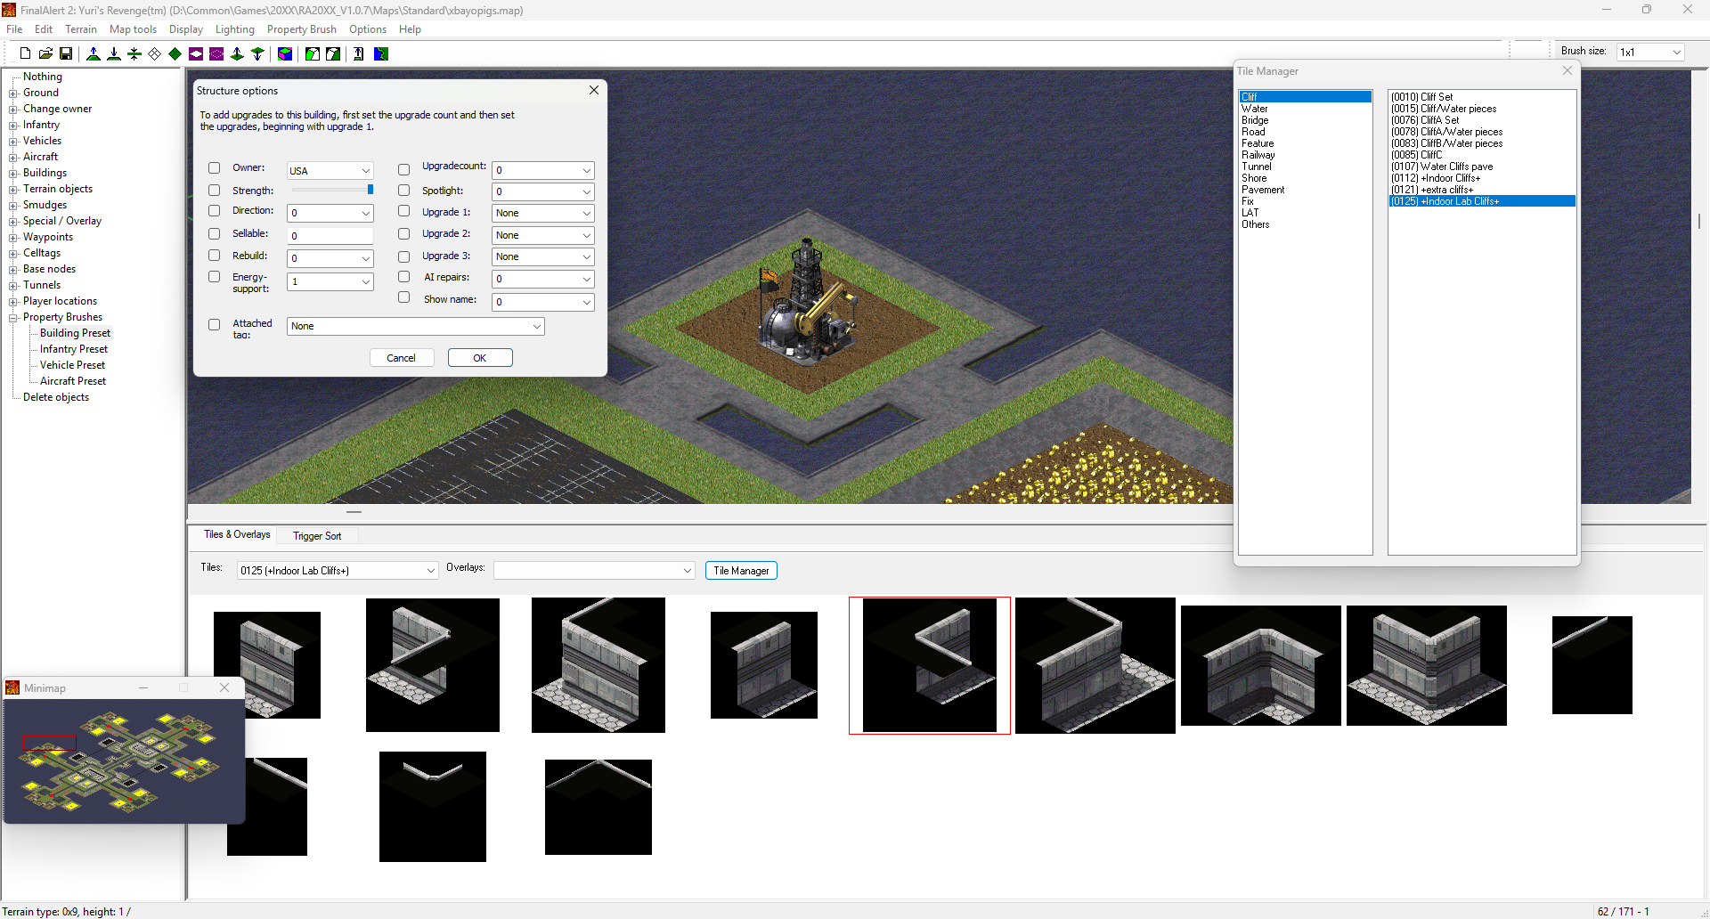Select Water in Tile Manager list
The width and height of the screenshot is (1710, 919).
1255,109
